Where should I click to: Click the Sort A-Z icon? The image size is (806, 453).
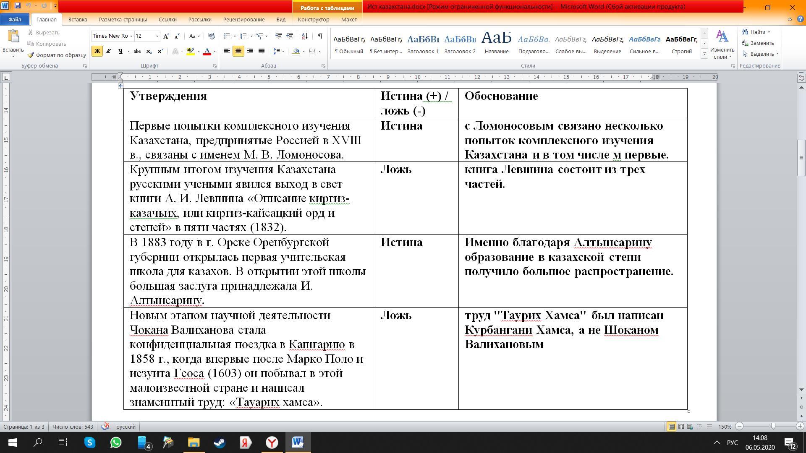point(305,36)
